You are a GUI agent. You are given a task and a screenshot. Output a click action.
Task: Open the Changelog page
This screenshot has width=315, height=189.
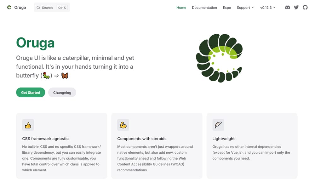tap(62, 92)
